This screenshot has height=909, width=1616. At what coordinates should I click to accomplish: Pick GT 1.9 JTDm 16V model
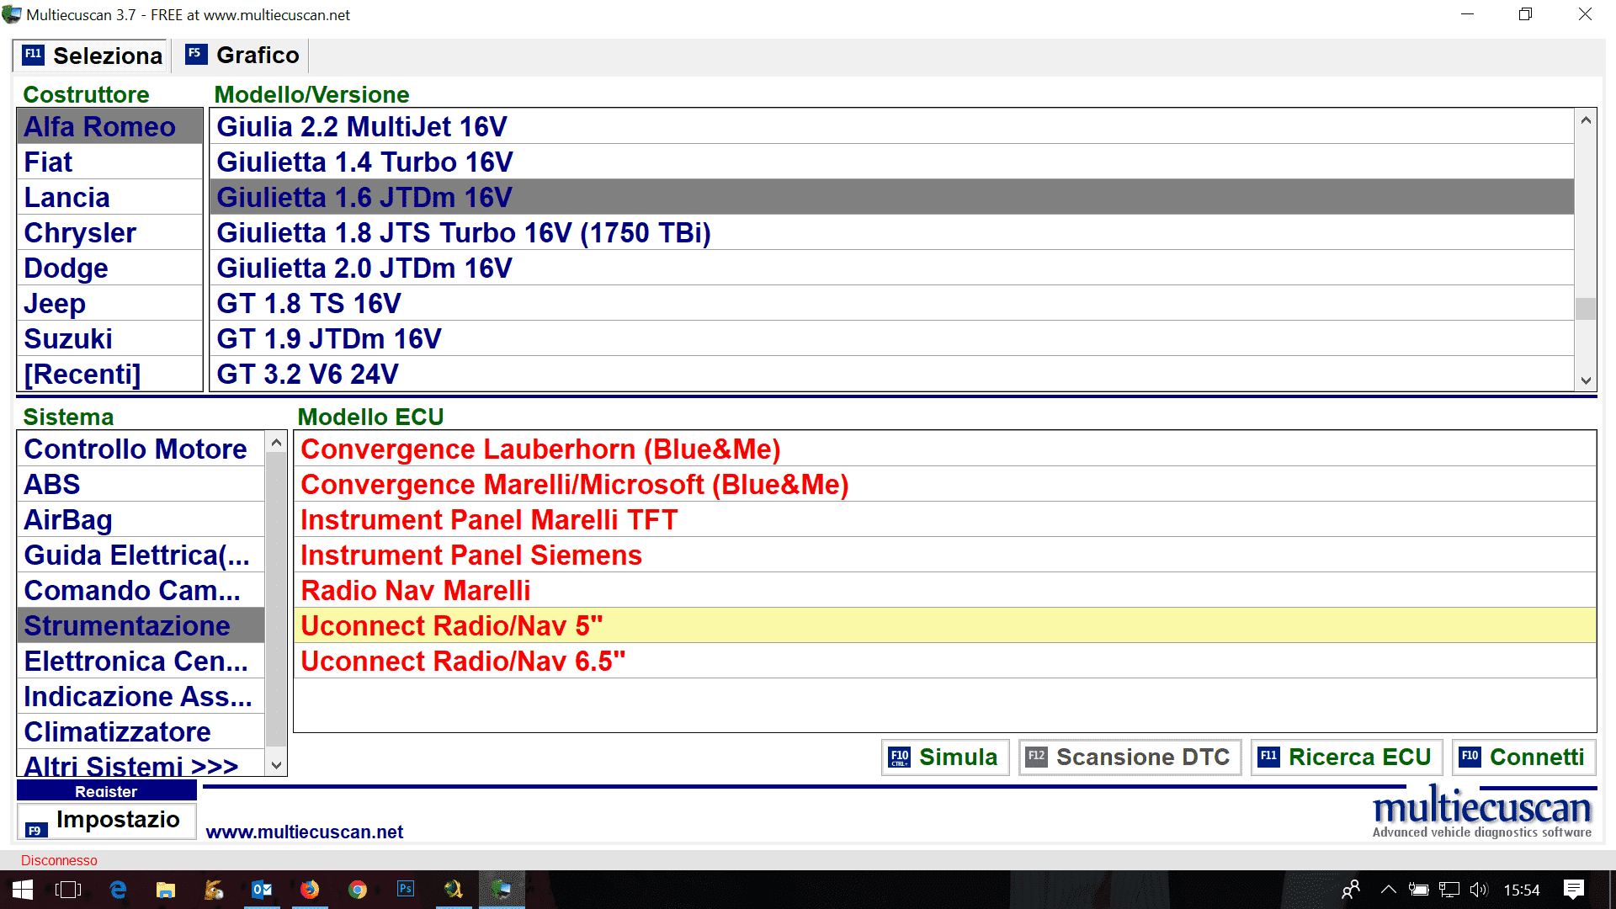coord(892,338)
